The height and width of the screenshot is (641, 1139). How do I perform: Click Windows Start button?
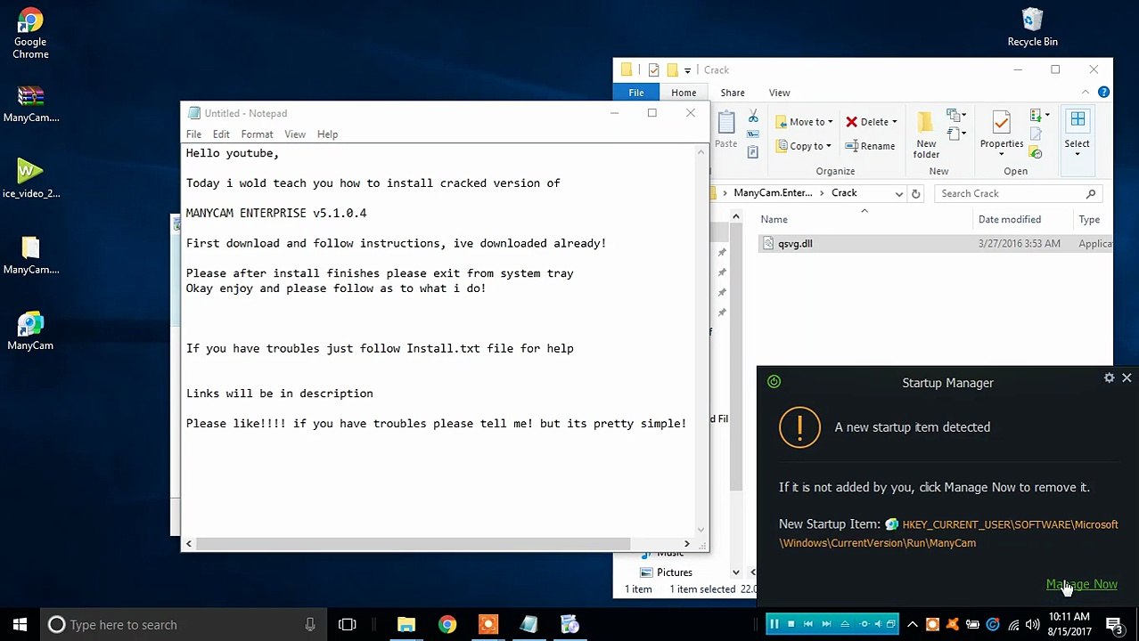click(20, 624)
